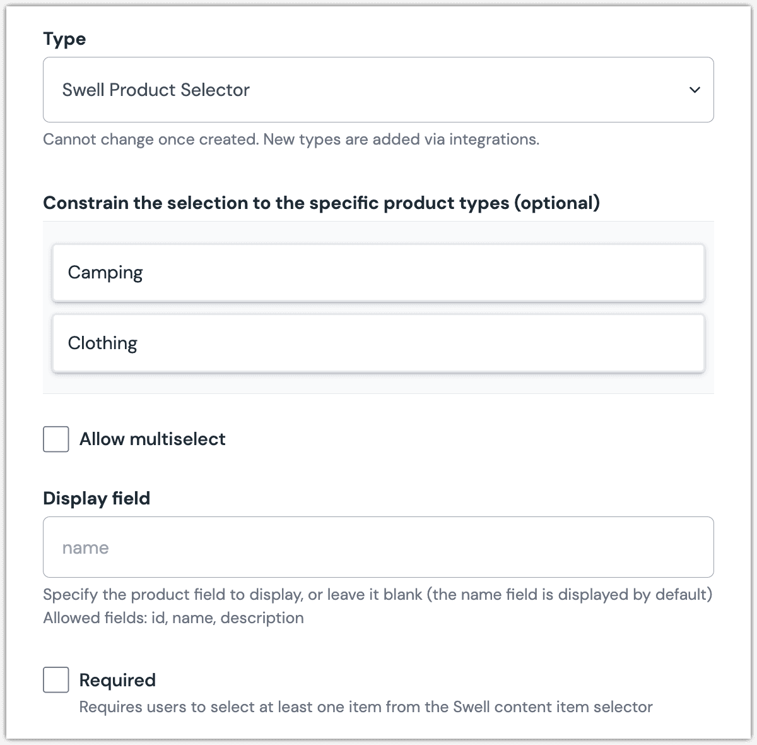
Task: Click inside the Display field input
Action: coord(378,547)
